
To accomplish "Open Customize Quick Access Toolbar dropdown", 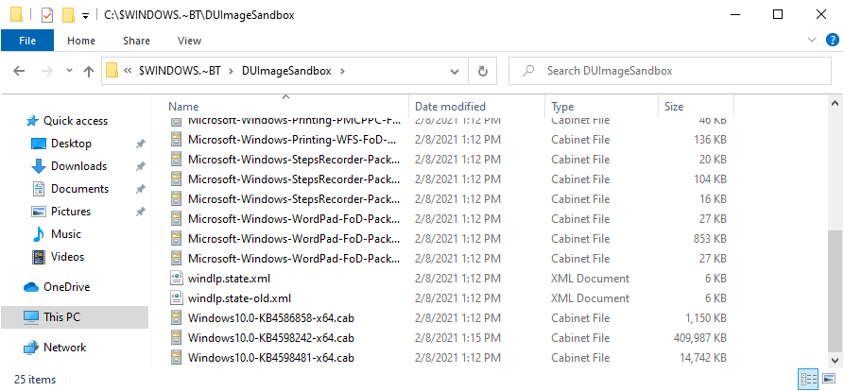I will (x=85, y=16).
